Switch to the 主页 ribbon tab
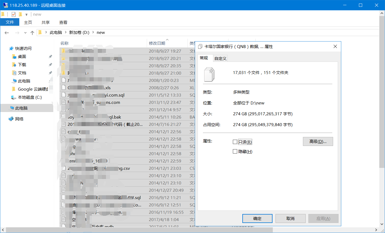This screenshot has height=233, width=385. tap(28, 22)
